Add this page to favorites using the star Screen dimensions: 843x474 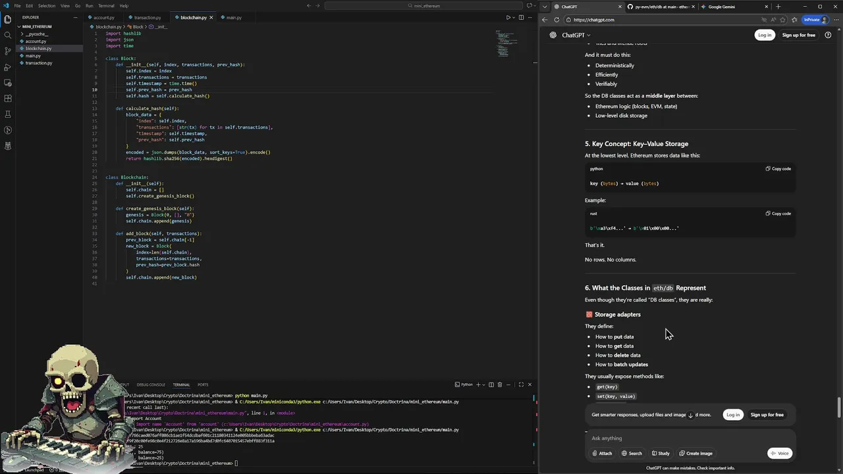click(x=783, y=20)
